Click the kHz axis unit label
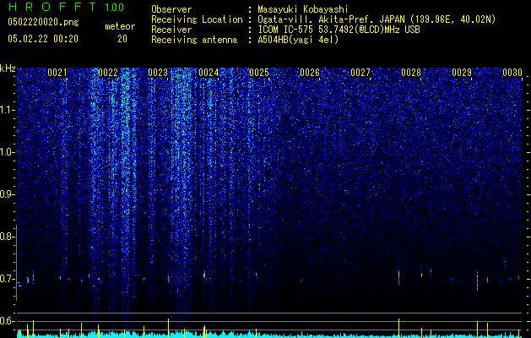Screen dimensions: 531x338 (8, 68)
